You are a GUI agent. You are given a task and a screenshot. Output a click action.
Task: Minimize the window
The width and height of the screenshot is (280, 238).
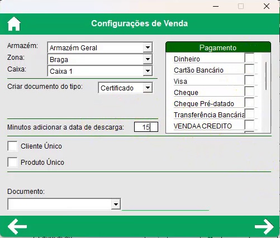coord(216,6)
